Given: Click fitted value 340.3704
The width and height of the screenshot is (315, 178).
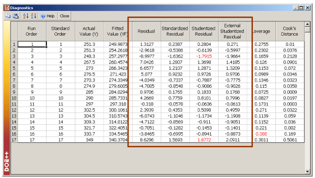Looking at the screenshot, I should [118, 140].
